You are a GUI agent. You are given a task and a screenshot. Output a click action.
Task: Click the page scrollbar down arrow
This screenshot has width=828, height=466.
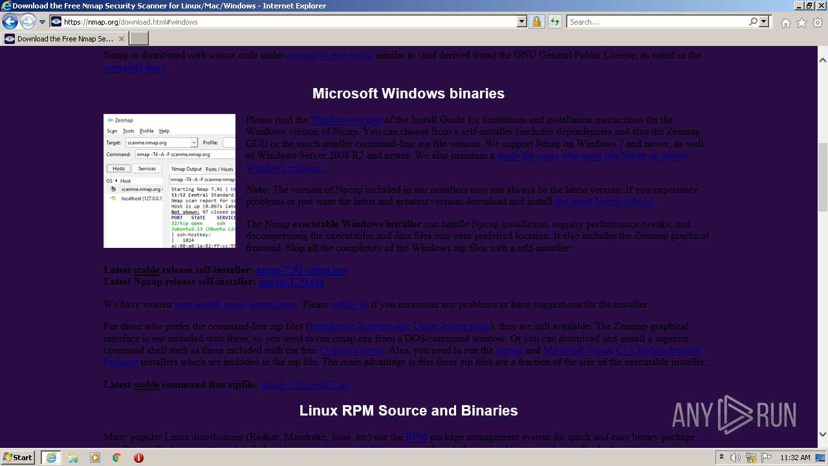[822, 434]
